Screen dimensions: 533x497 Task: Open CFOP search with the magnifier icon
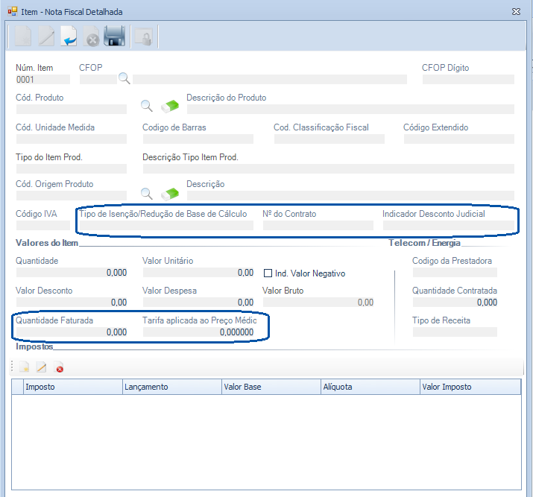click(124, 78)
